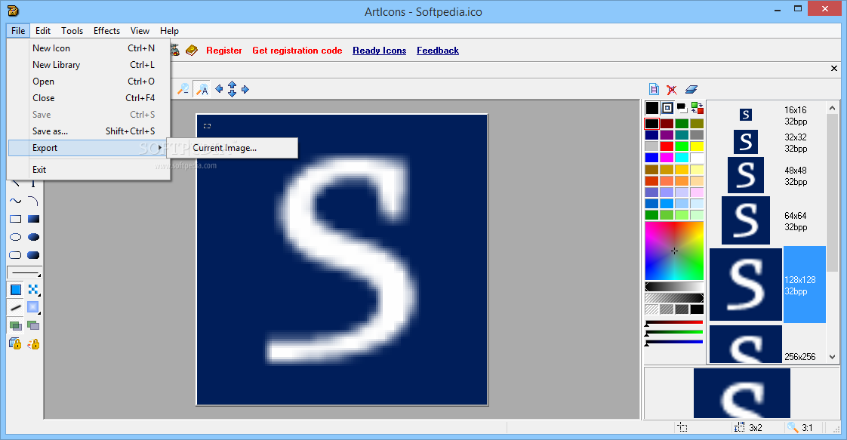847x440 pixels.
Task: Select the filled rectangle tool
Action: pos(33,219)
